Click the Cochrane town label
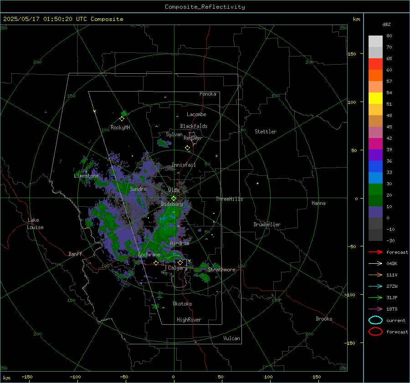The width and height of the screenshot is (410, 383). tap(149, 255)
